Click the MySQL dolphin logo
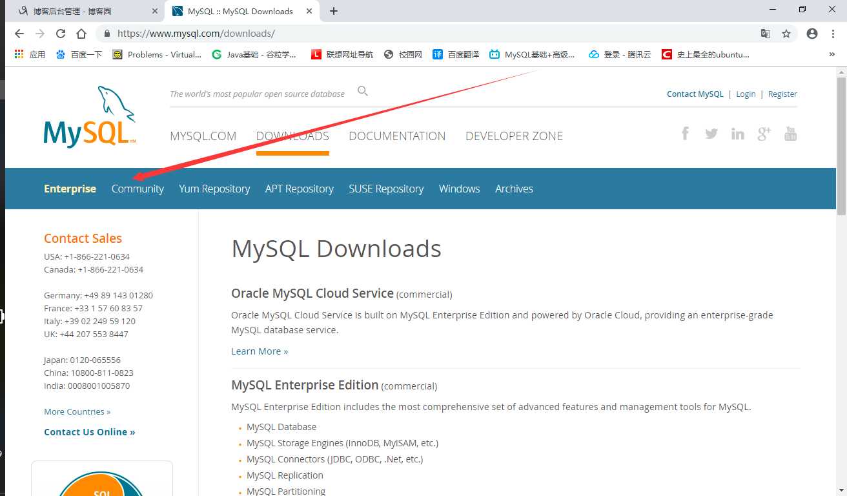 [90, 116]
